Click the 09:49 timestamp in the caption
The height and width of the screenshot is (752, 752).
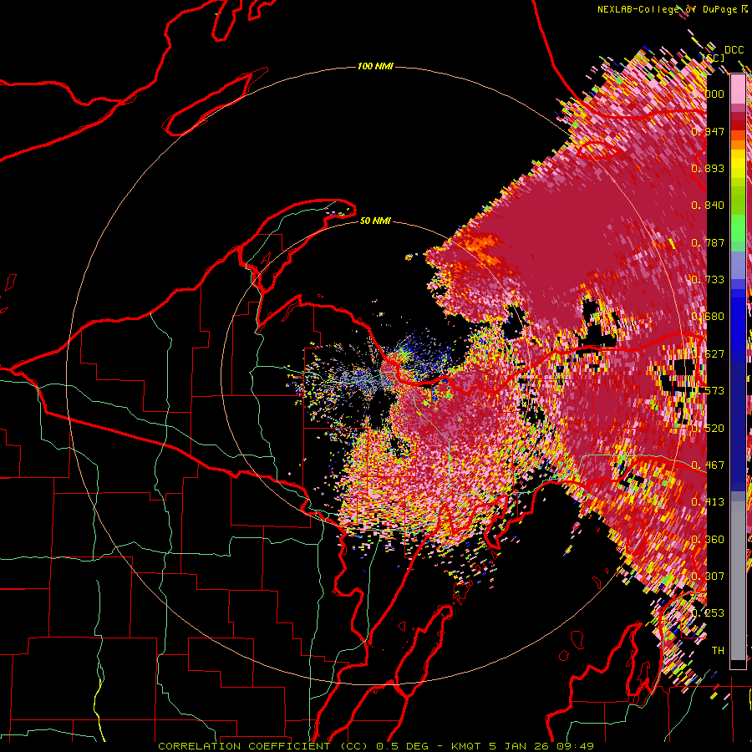[576, 746]
